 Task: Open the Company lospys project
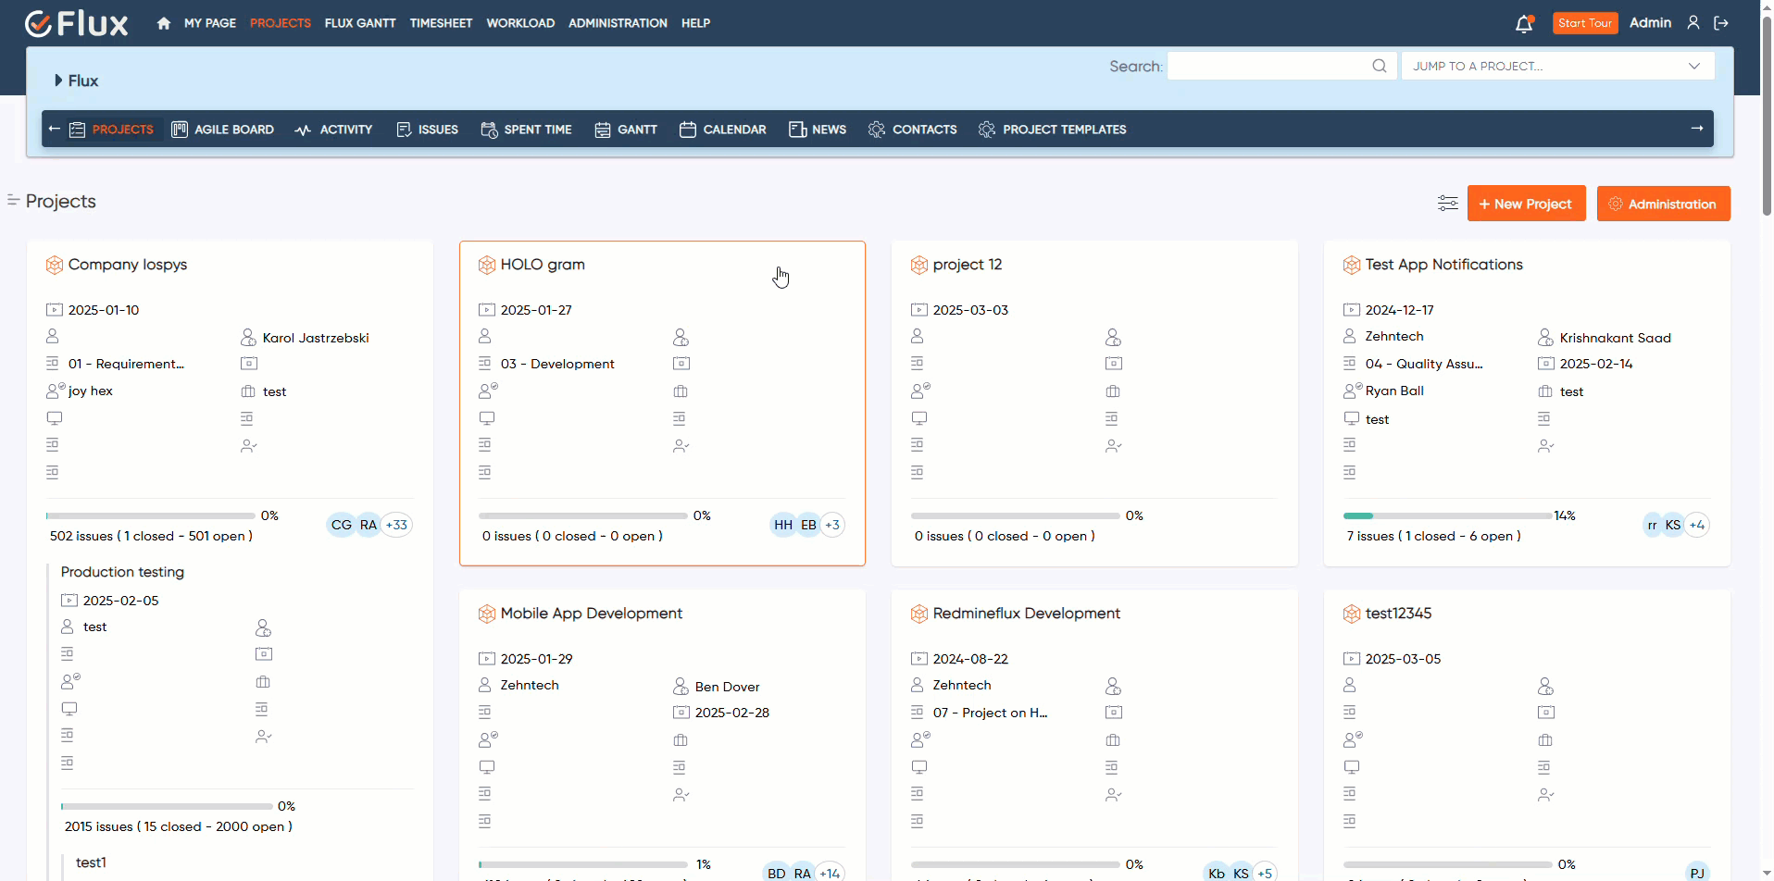coord(128,265)
